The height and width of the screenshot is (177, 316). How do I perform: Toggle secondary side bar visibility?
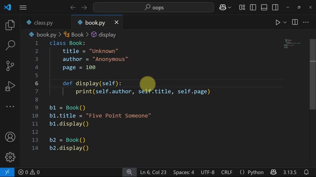pyautogui.click(x=275, y=7)
